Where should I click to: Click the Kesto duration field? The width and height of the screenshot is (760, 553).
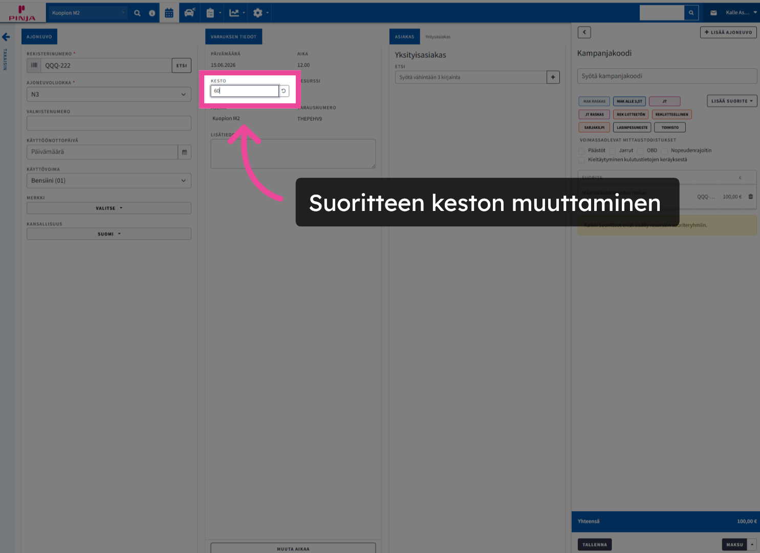click(x=245, y=91)
